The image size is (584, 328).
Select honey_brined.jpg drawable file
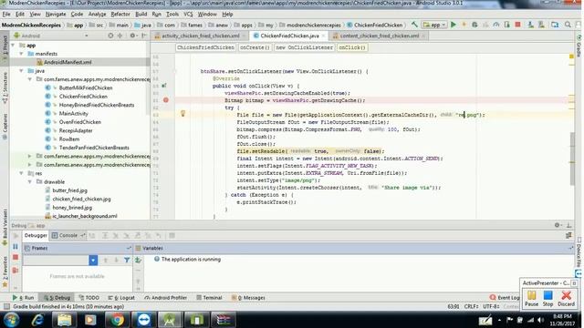click(x=72, y=208)
